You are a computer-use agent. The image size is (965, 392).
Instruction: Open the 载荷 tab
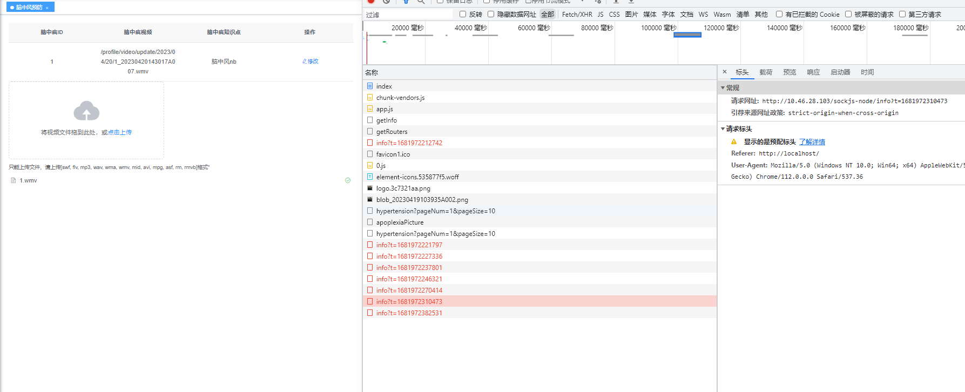(766, 72)
